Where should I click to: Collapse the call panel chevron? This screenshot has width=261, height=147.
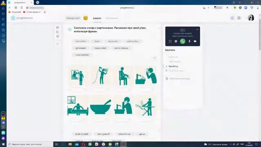[197, 29]
